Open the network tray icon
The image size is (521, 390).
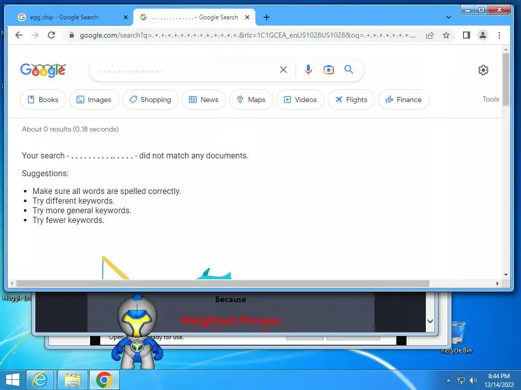tap(461, 380)
